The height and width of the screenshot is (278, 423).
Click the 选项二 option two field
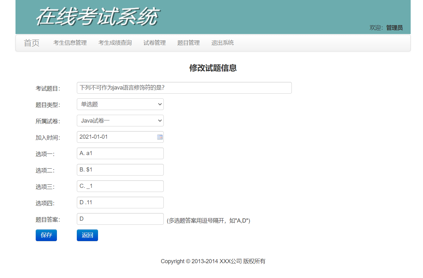coord(120,170)
